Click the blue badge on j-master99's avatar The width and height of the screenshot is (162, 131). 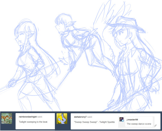[123, 121]
